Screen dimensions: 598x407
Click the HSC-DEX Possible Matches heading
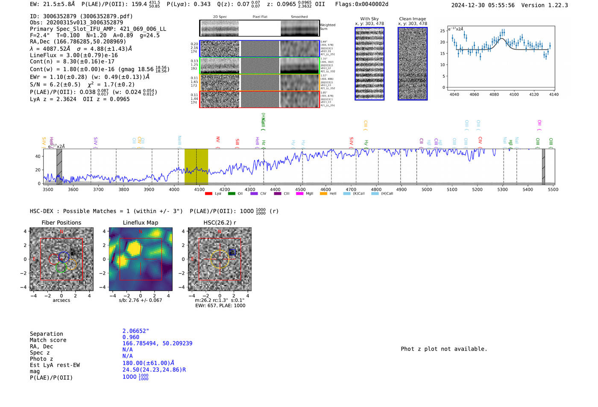pyautogui.click(x=106, y=211)
